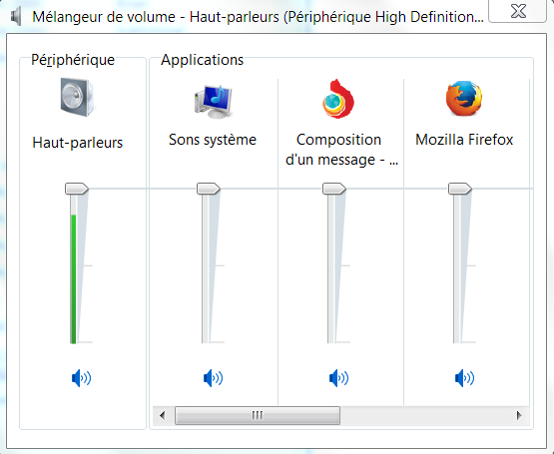Mute Sons système audio
554x454 pixels.
coord(213,378)
